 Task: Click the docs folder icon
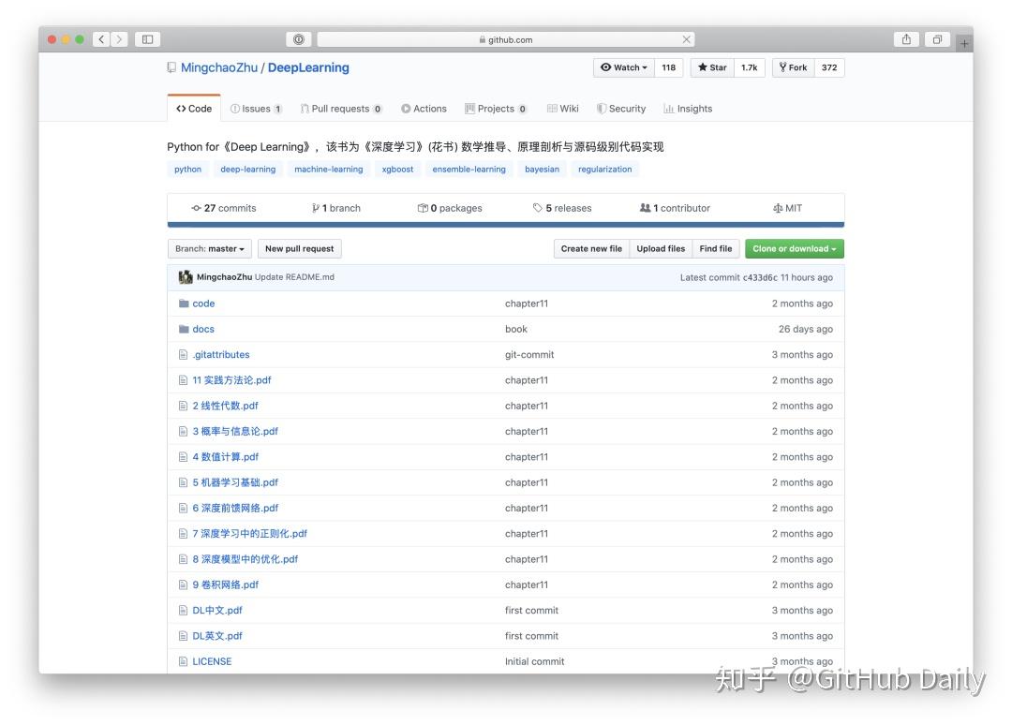(x=184, y=329)
